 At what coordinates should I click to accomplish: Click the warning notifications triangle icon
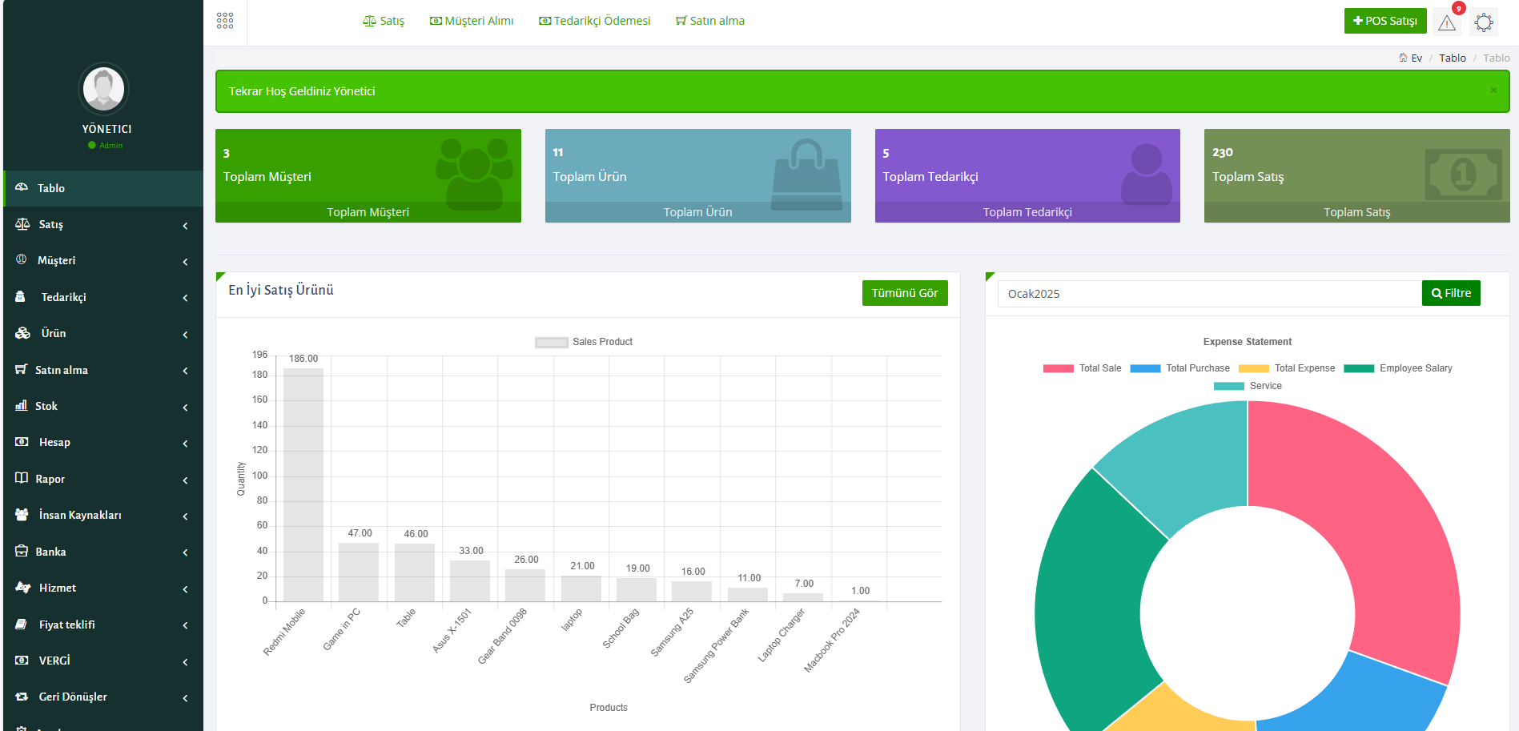pos(1446,22)
